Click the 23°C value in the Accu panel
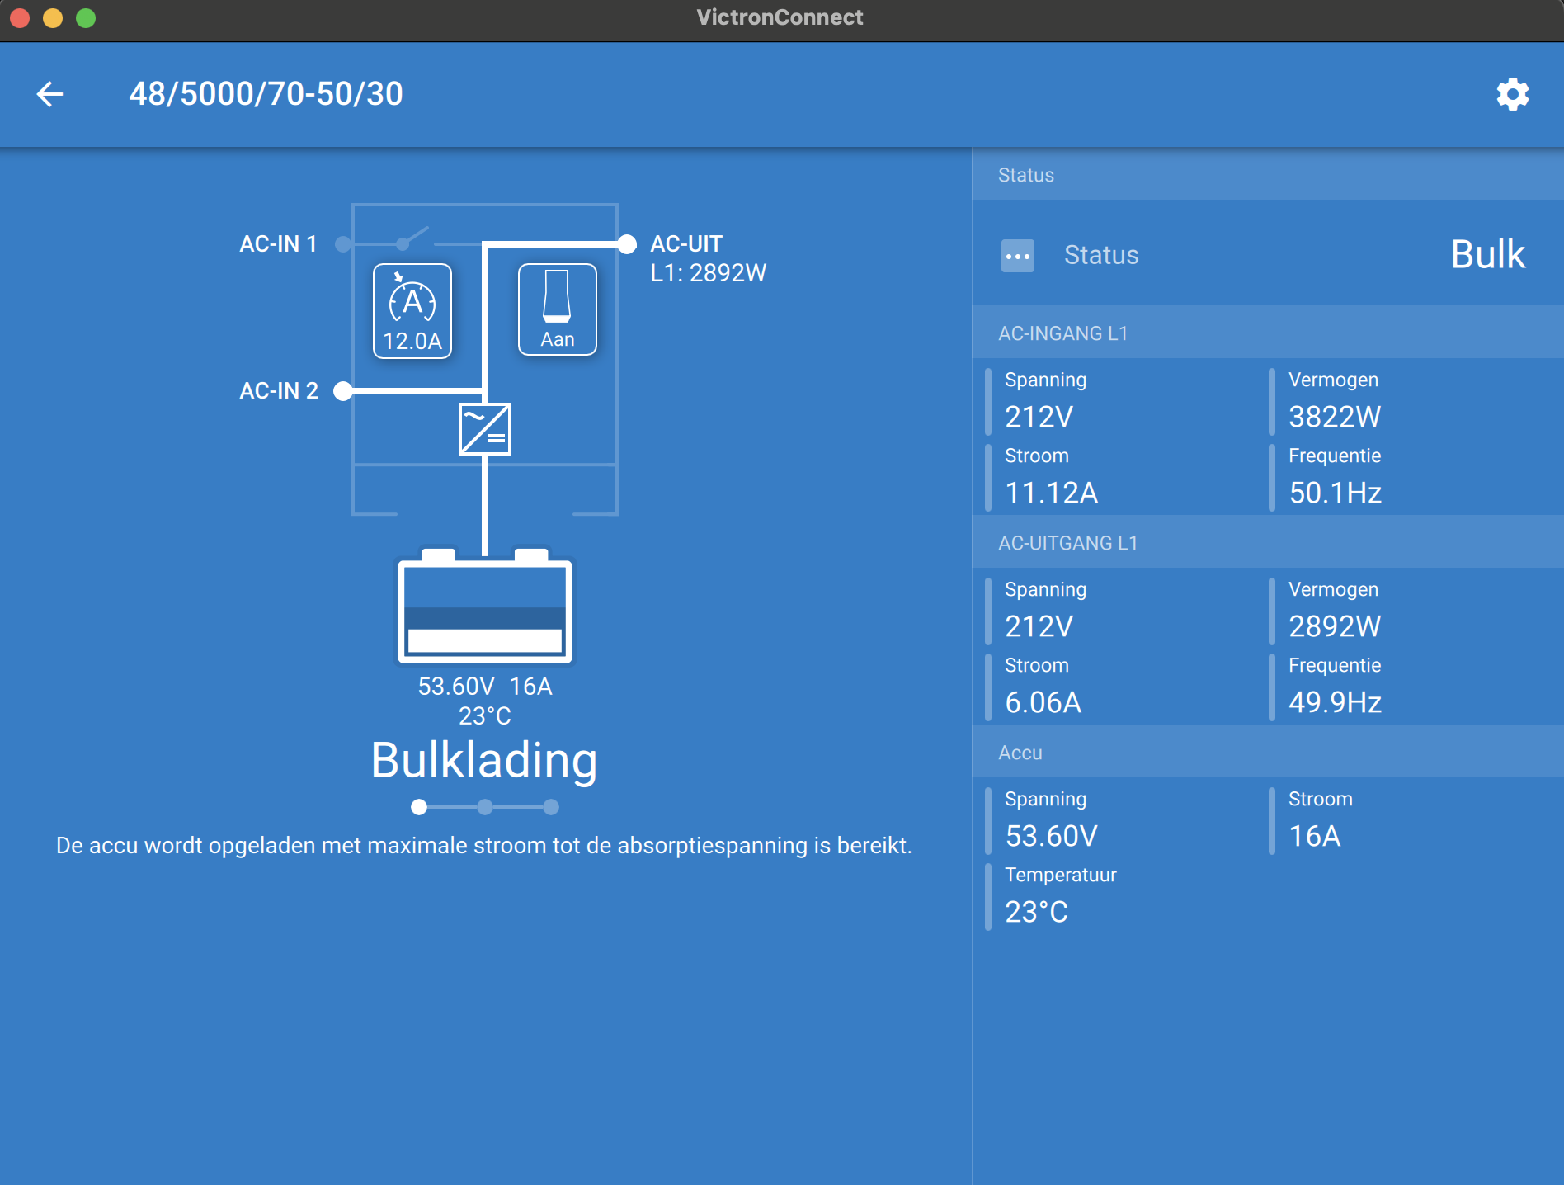1564x1185 pixels. 1036,912
